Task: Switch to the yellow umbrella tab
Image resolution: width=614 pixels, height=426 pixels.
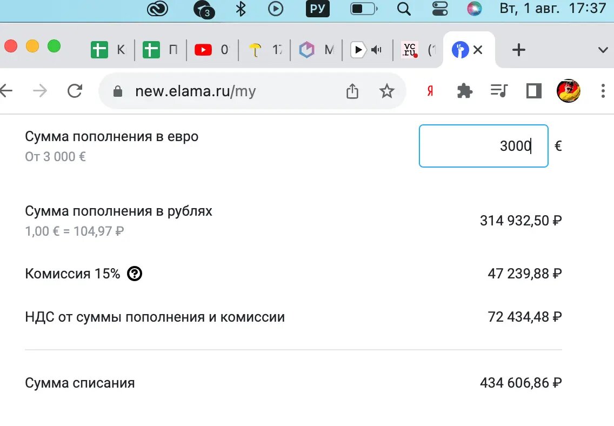Action: [264, 50]
